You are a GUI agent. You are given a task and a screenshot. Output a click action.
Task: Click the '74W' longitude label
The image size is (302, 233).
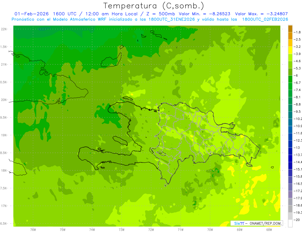pos(92,230)
